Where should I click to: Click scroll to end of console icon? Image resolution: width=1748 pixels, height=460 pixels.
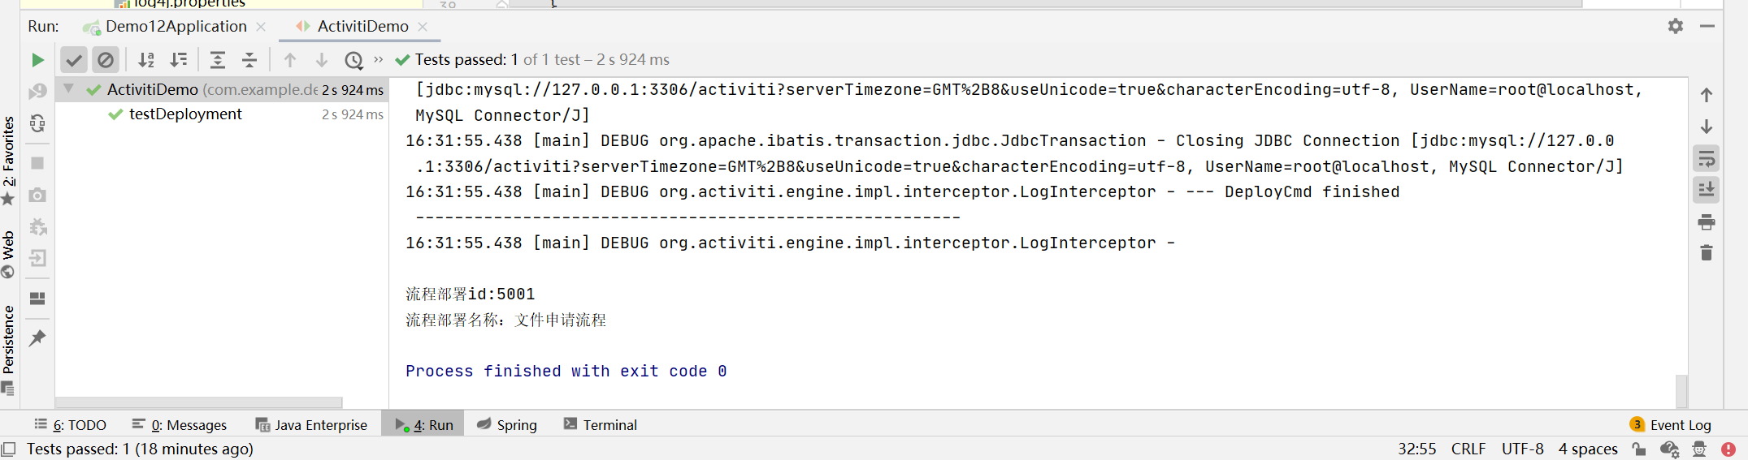(x=1707, y=190)
